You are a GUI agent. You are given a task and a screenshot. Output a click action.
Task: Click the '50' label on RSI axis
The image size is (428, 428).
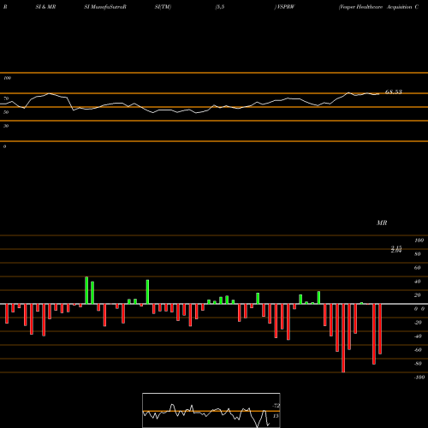click(6, 112)
